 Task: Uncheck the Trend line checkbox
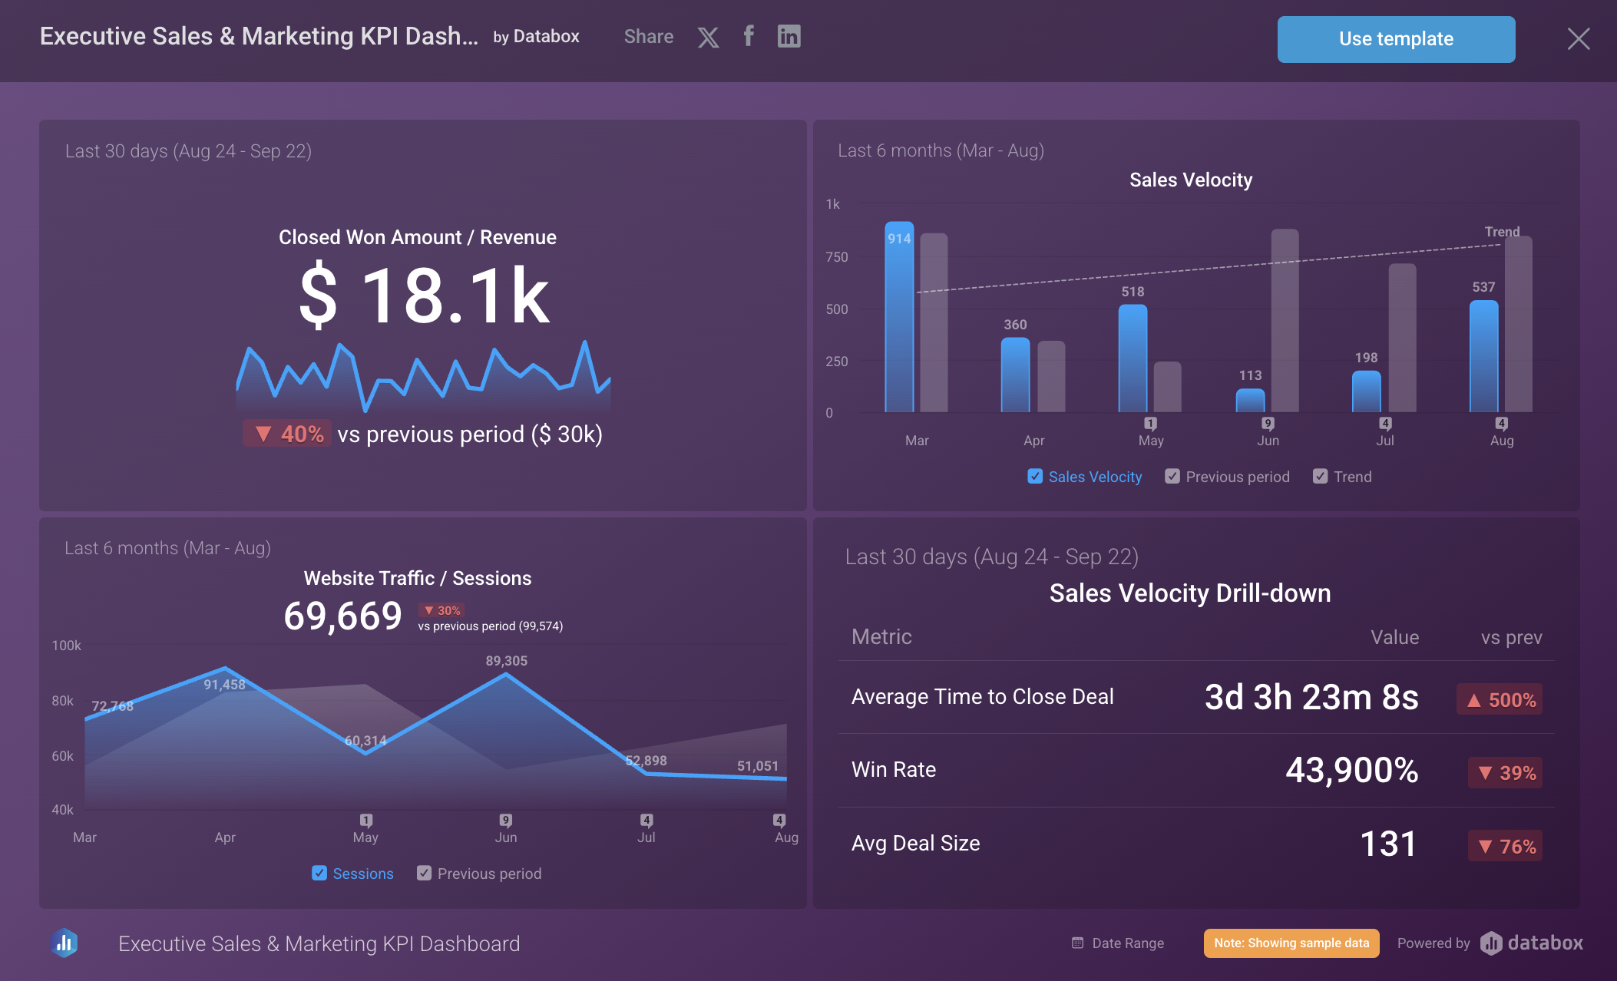coord(1320,477)
